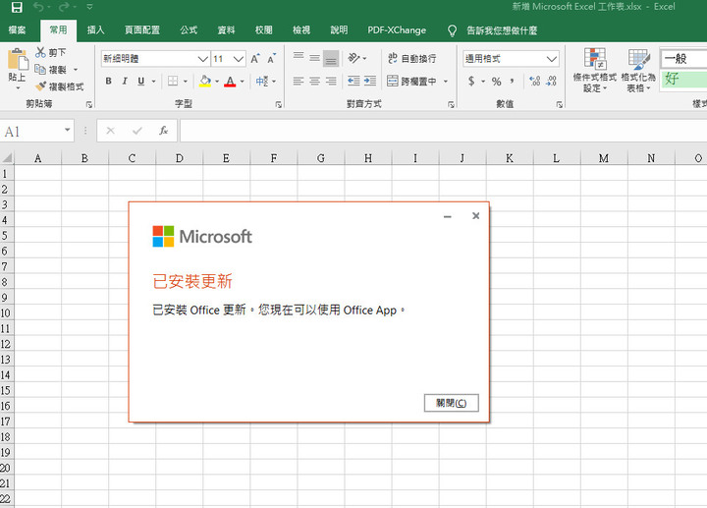Click the Borders icon
Screen dimensions: 707x508
173,82
